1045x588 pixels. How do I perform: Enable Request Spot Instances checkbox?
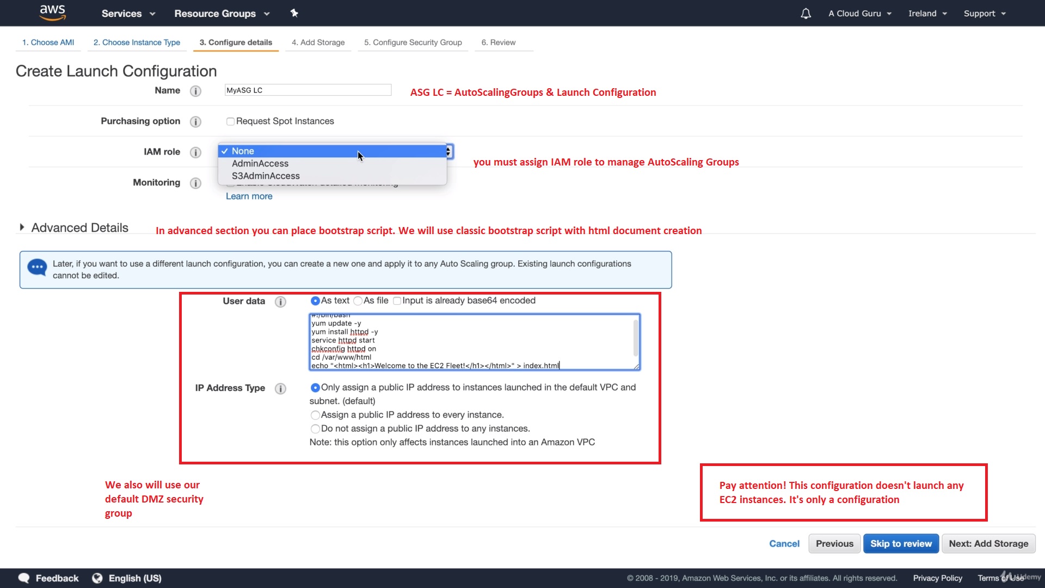tap(231, 121)
